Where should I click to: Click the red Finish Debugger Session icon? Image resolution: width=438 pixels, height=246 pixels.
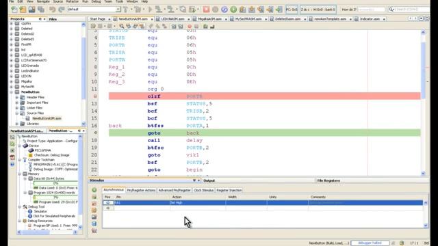[x=206, y=10]
